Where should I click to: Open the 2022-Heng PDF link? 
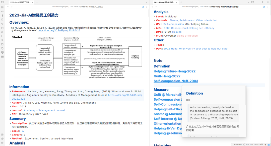[196, 49]
